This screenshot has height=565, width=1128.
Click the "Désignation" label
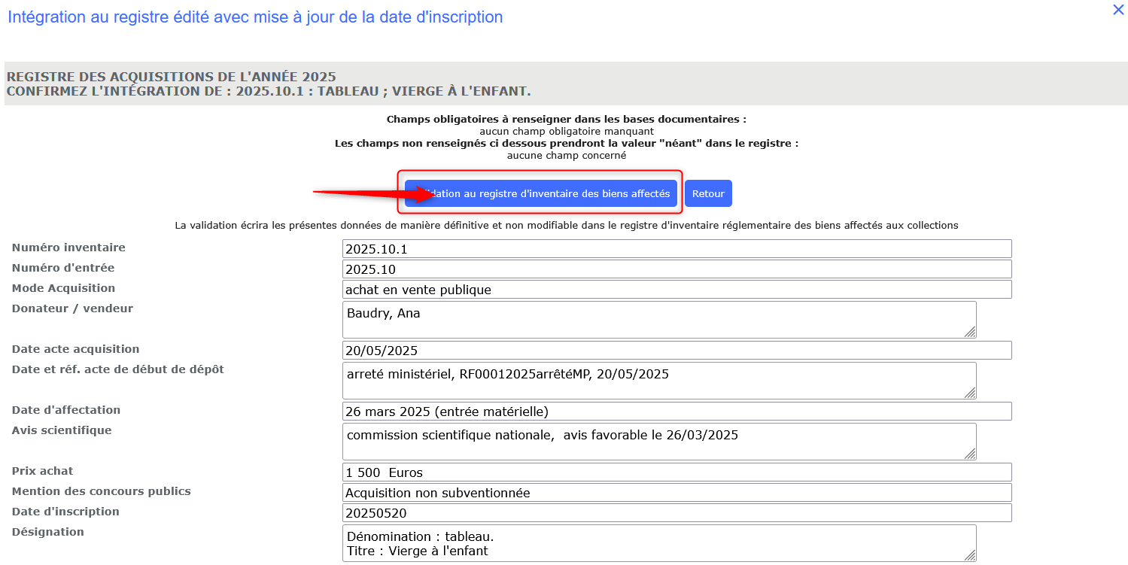click(x=48, y=532)
